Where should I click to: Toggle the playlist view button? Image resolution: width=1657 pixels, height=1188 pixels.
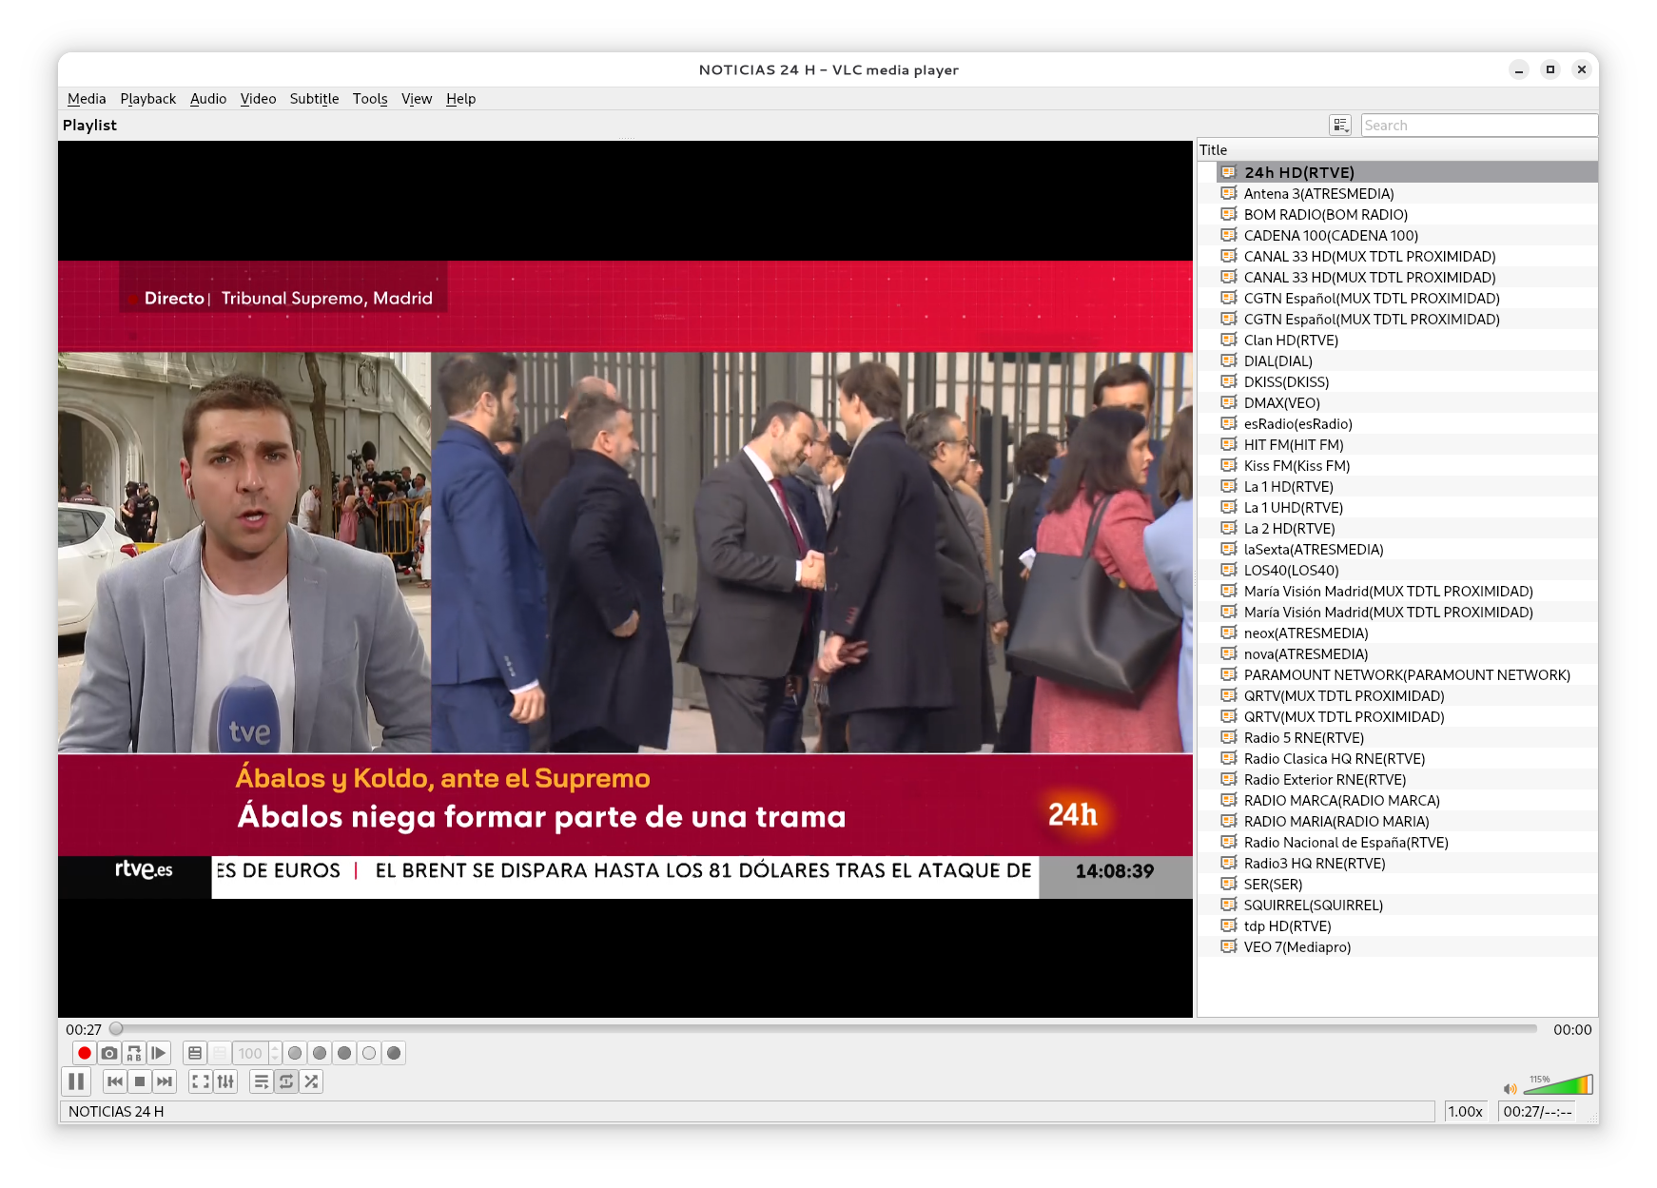262,1081
